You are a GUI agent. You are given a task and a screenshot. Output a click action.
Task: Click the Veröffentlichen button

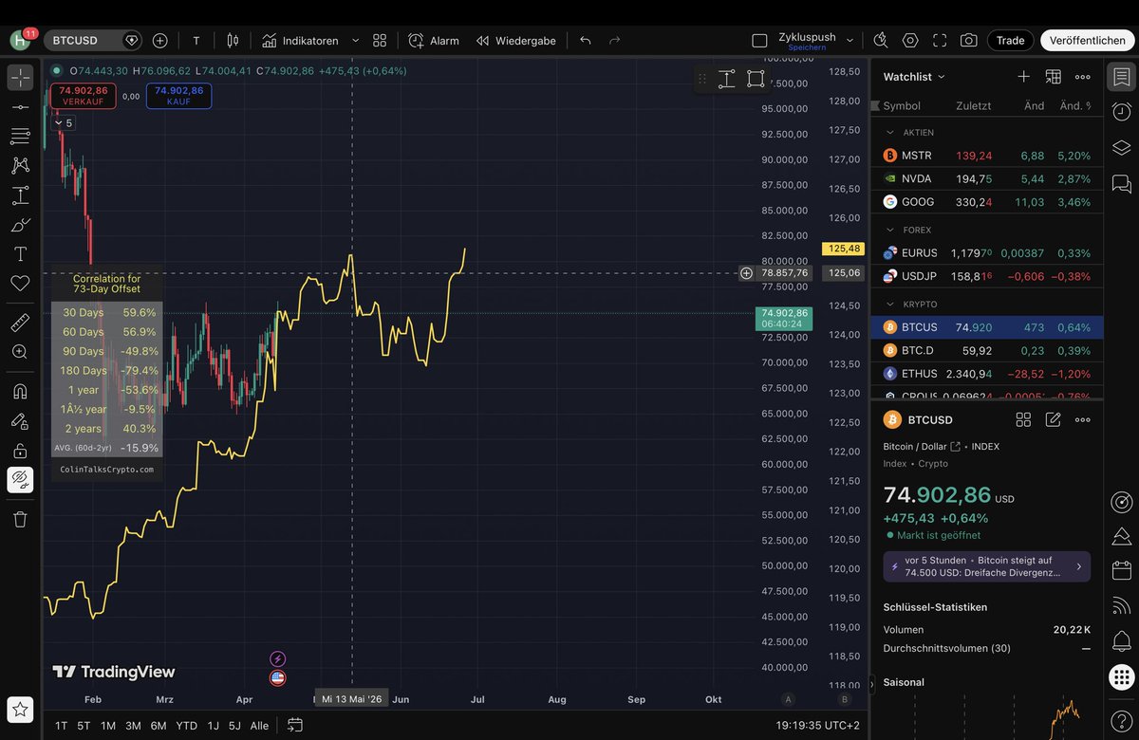coord(1088,40)
